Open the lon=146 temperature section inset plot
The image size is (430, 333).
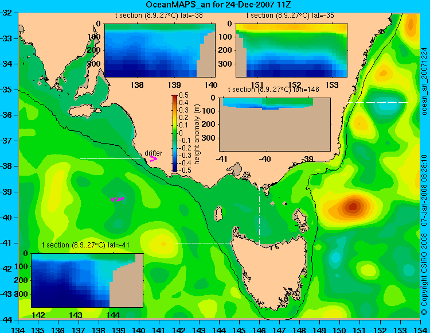click(275, 125)
